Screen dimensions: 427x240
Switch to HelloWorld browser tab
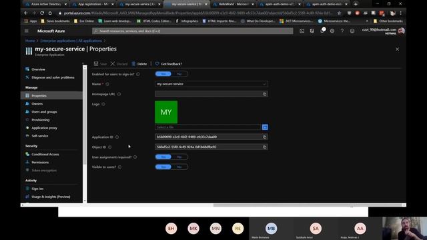click(234, 5)
